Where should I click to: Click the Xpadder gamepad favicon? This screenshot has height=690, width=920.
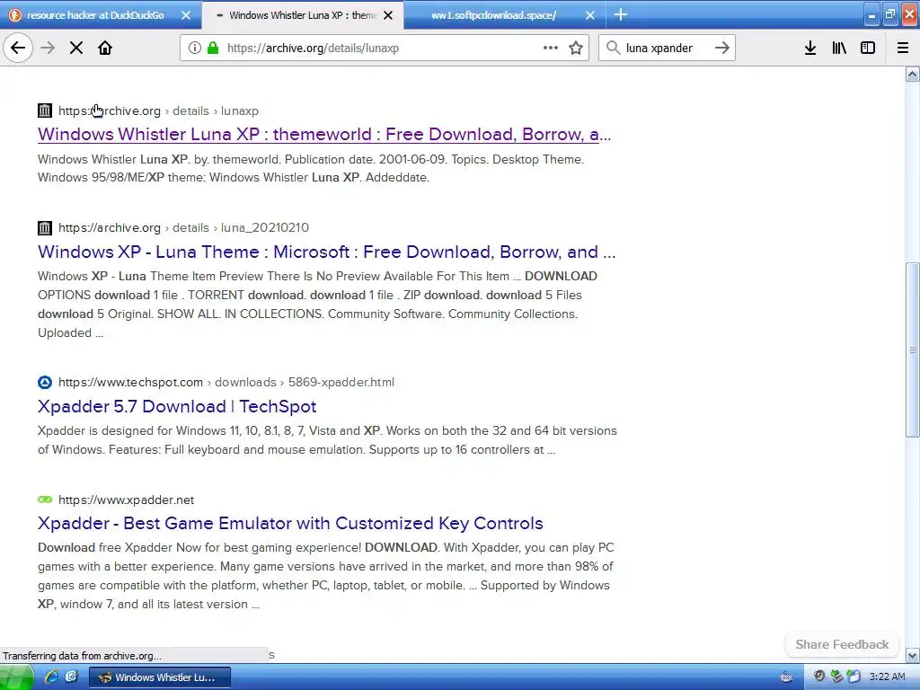pos(45,500)
